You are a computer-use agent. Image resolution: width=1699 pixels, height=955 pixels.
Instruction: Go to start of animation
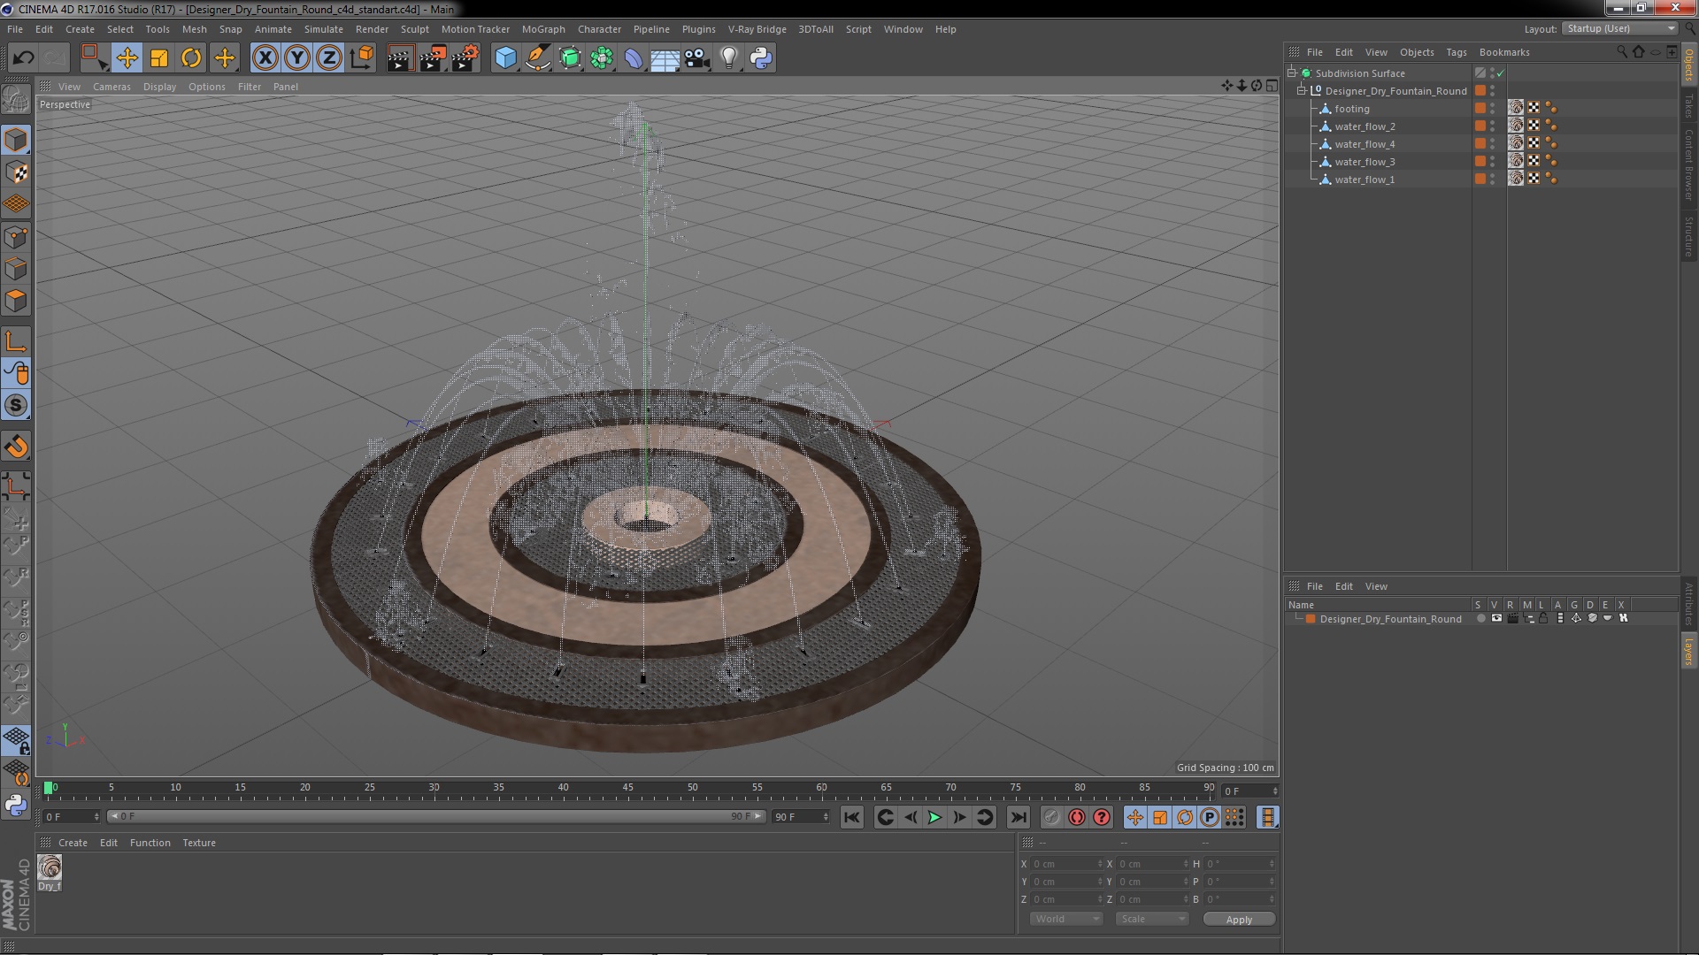pos(851,818)
